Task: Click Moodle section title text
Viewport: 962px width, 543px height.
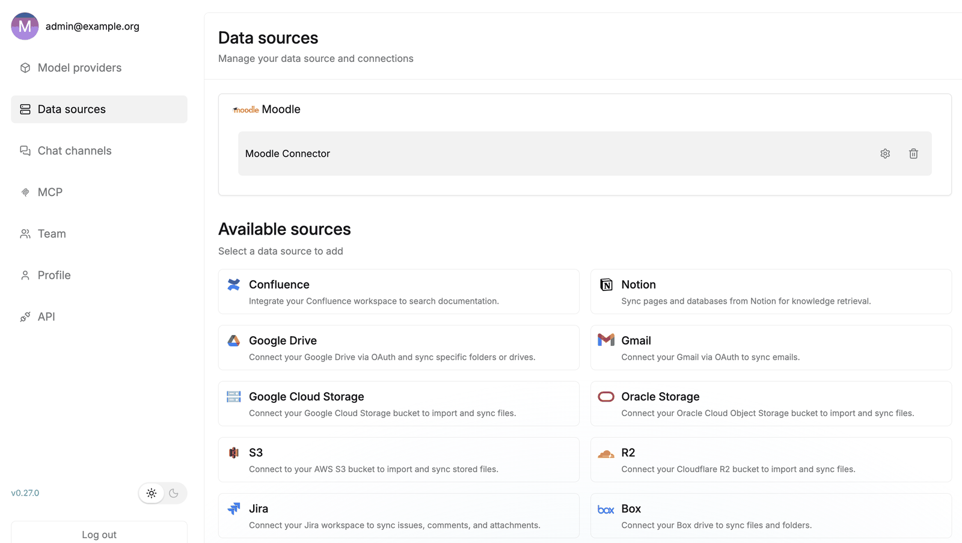Action: tap(281, 109)
